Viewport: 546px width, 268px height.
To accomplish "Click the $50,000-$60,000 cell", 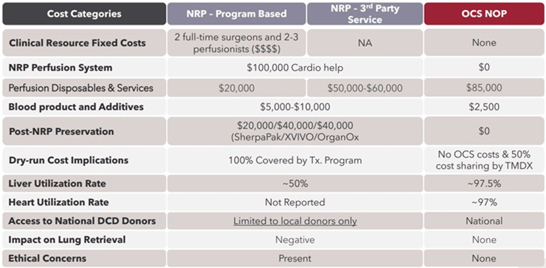I will tap(364, 88).
